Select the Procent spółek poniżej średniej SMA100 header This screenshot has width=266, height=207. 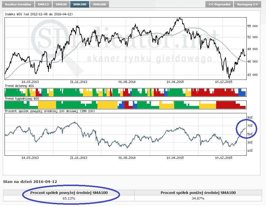point(198,193)
